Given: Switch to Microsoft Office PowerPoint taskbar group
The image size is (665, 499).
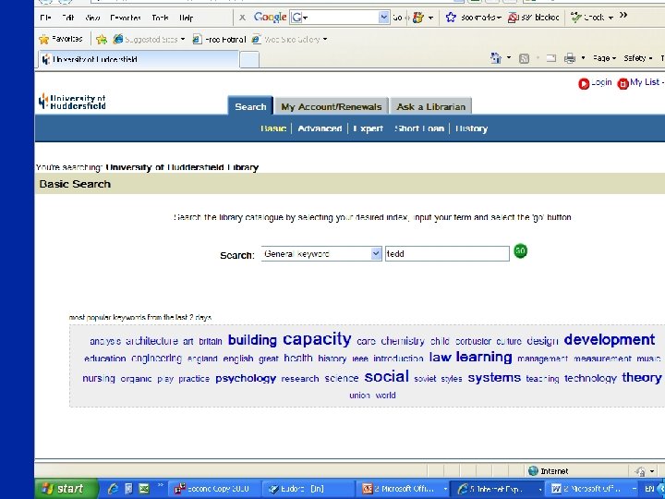Looking at the screenshot, I should [x=401, y=489].
